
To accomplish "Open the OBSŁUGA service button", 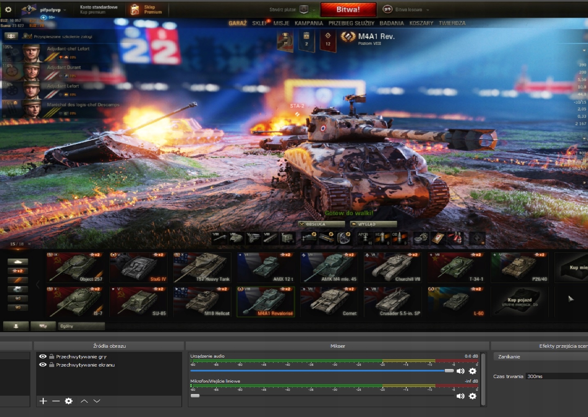I will [321, 224].
